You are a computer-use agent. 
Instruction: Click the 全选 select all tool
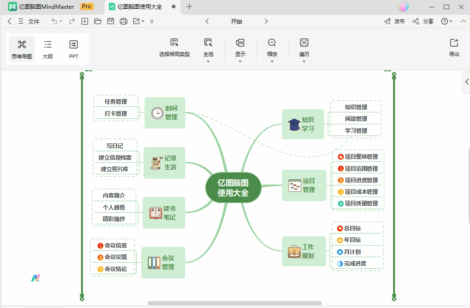point(208,47)
